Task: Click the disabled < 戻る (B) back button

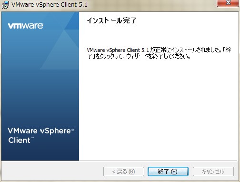Action: [124, 172]
